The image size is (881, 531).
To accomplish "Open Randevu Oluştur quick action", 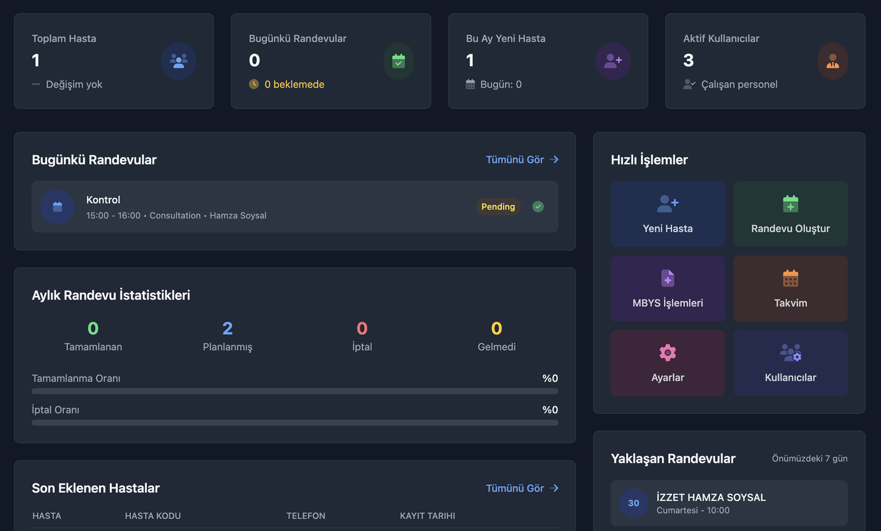I will pyautogui.click(x=790, y=214).
